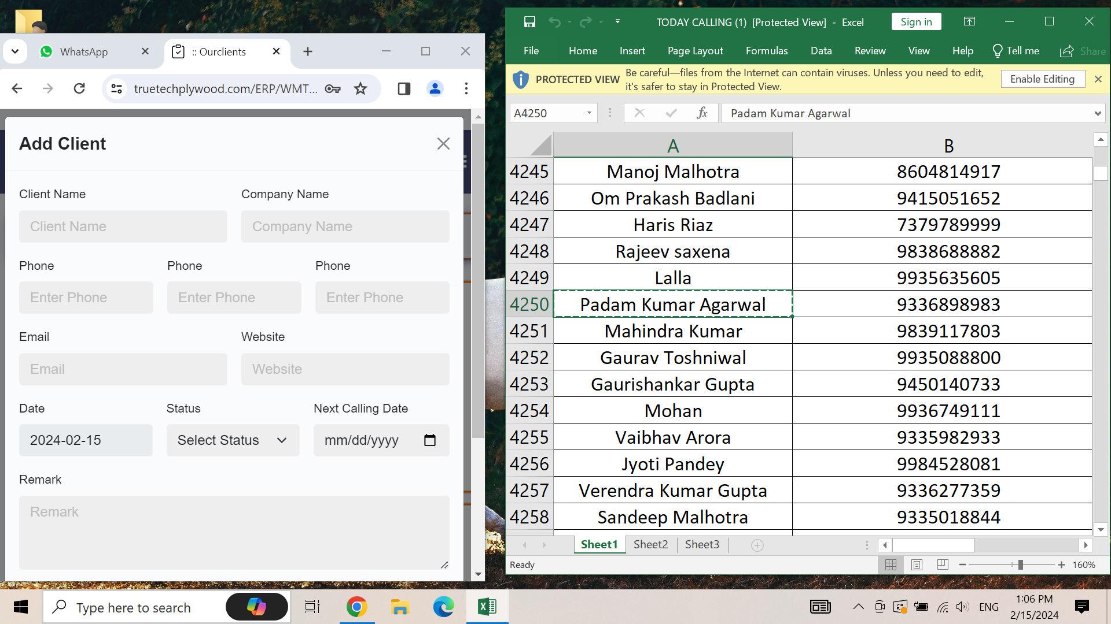Click the Excel Save icon

coord(529,22)
